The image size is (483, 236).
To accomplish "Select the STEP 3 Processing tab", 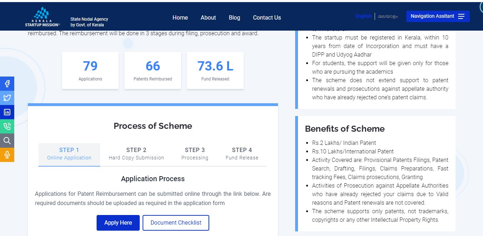I will tap(195, 154).
